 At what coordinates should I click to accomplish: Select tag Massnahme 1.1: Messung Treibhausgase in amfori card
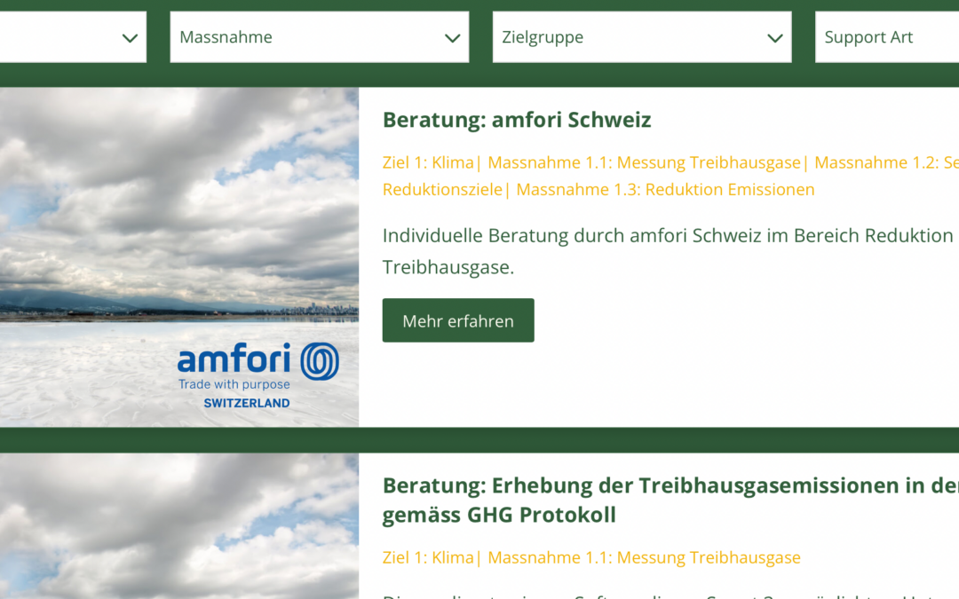click(644, 162)
